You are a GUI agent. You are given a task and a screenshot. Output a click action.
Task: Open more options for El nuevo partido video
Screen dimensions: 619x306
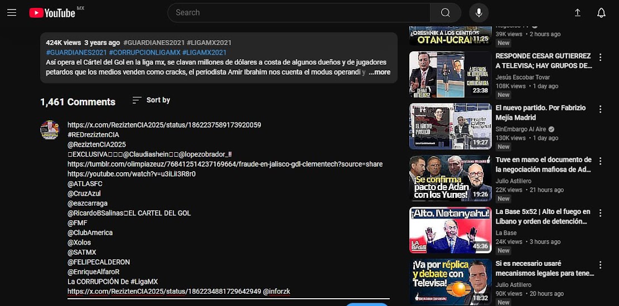tap(601, 109)
